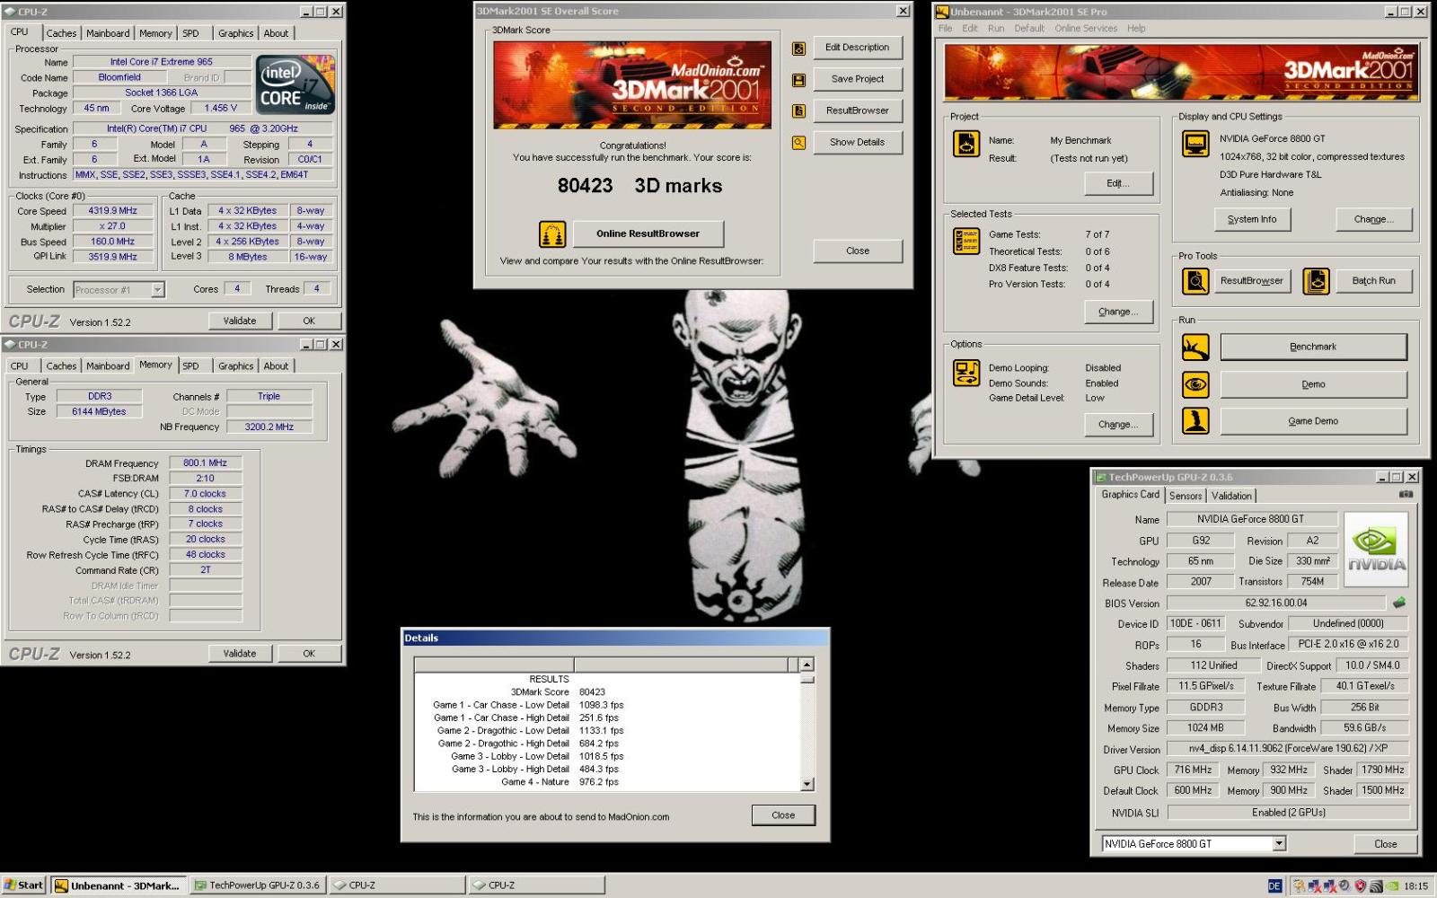Click the Show Details magnifier icon
1437x898 pixels.
click(x=798, y=143)
